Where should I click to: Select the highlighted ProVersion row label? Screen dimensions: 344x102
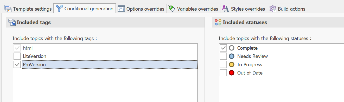[34, 64]
